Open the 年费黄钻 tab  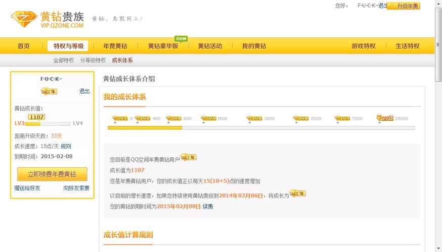click(115, 46)
